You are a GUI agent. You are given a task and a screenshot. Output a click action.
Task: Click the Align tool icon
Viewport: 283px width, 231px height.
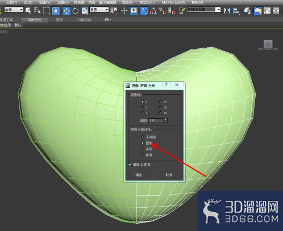tap(236, 11)
